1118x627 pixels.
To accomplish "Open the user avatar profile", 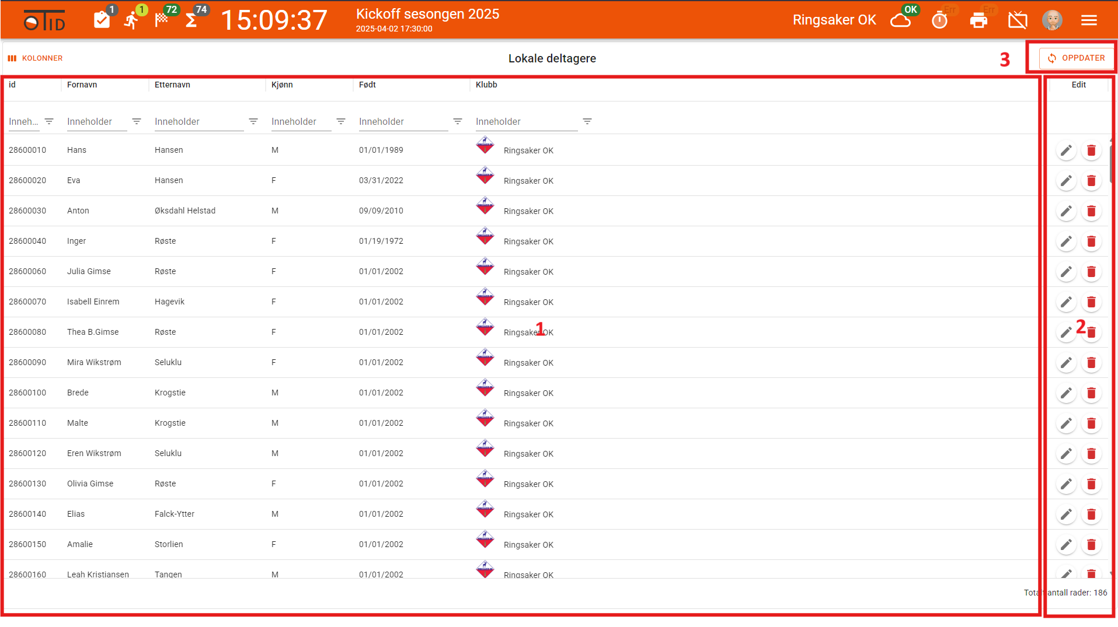I will coord(1052,20).
